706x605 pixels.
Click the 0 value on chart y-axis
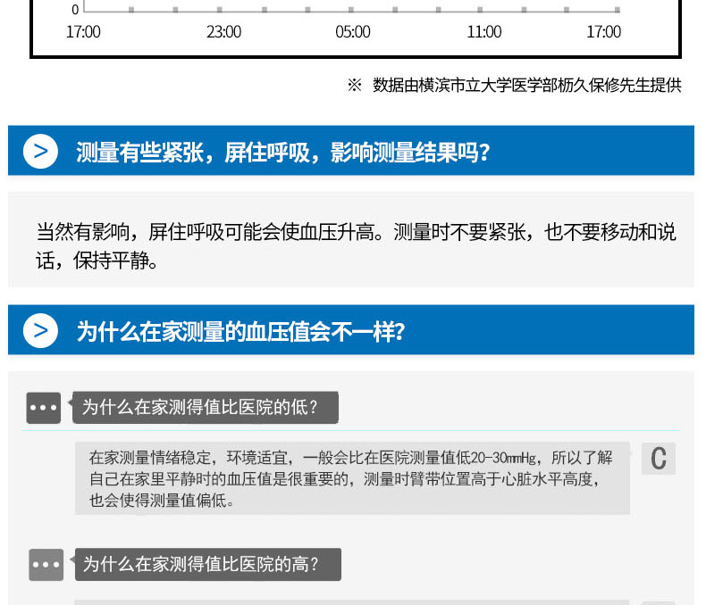click(75, 10)
